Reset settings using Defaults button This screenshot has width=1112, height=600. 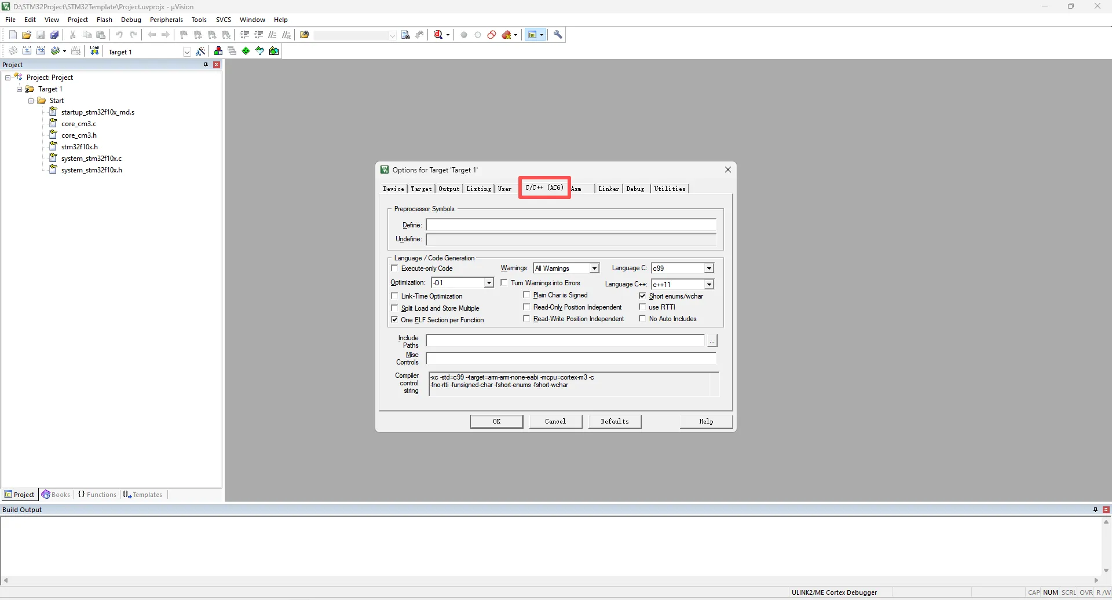pyautogui.click(x=614, y=421)
